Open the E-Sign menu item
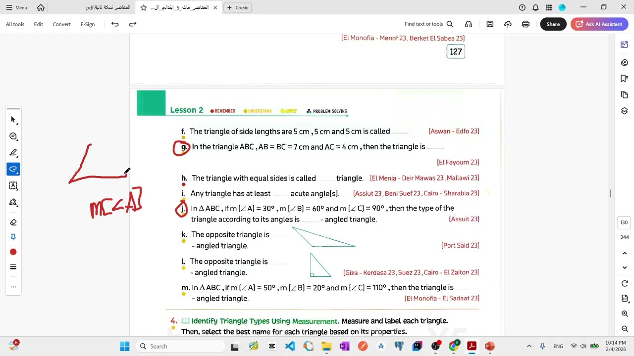This screenshot has width=634, height=356. (87, 24)
